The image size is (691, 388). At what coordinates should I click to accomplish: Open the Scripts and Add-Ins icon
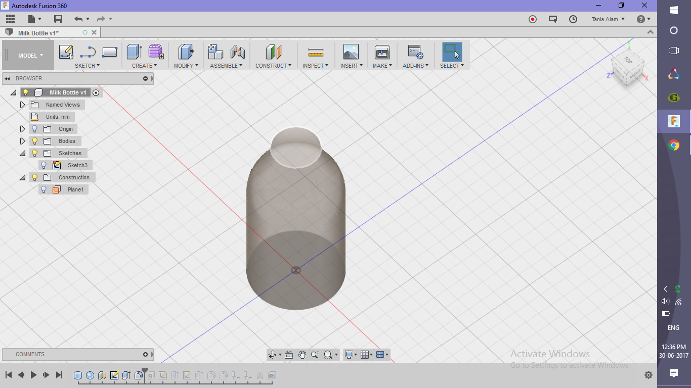tap(415, 52)
